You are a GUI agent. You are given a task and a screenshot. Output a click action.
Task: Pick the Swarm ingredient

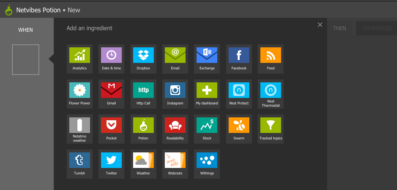[239, 129]
